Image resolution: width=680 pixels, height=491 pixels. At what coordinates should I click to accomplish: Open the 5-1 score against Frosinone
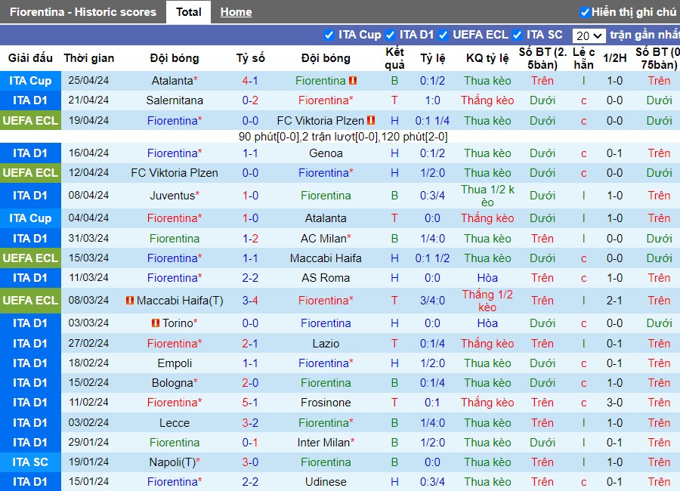(x=250, y=403)
